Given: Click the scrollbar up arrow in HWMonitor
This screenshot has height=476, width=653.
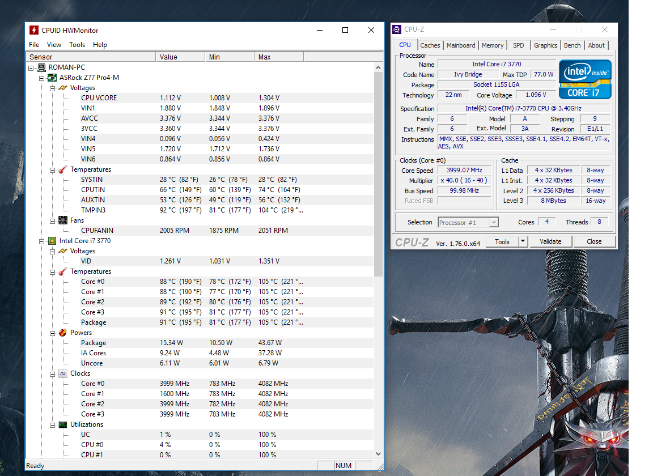Looking at the screenshot, I should click(378, 67).
